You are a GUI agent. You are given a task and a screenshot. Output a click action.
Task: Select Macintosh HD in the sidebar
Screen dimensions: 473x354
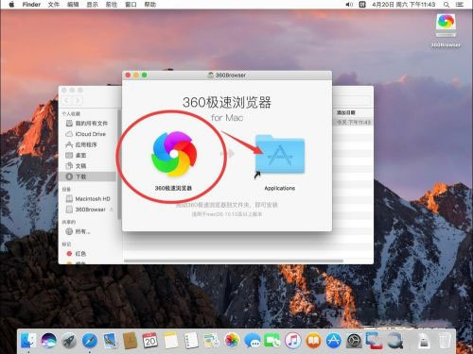88,199
